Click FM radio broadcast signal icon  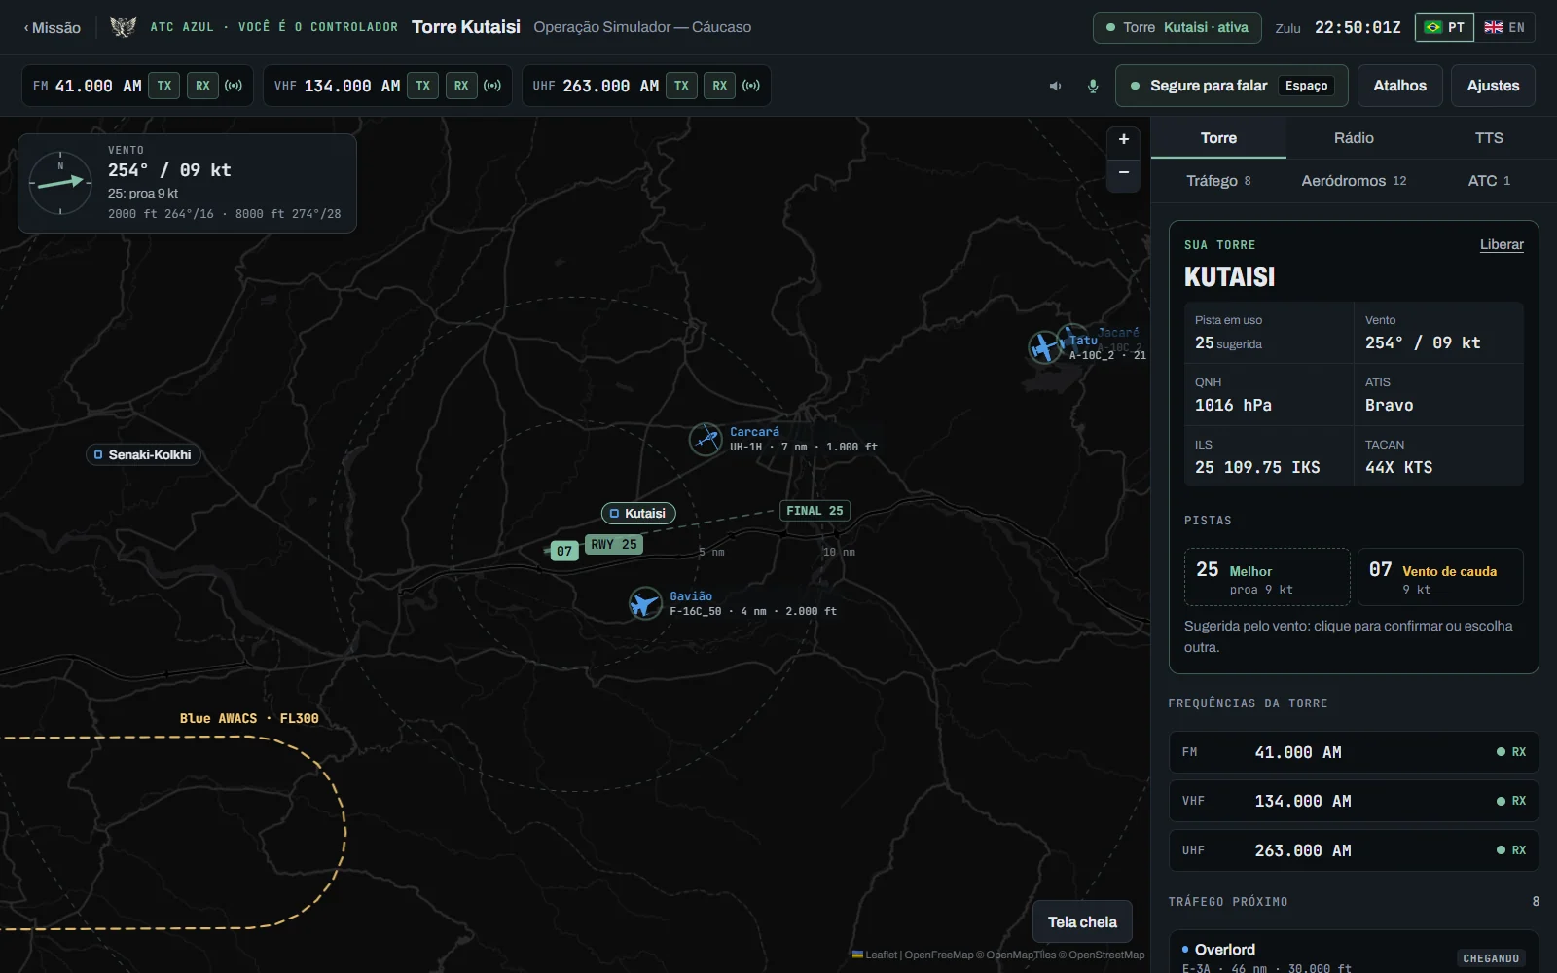click(234, 86)
